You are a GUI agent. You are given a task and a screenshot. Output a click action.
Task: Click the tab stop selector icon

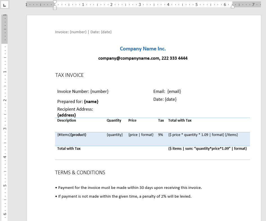(x=4, y=5)
